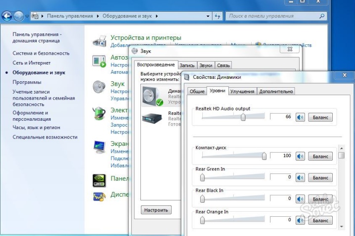
Task: Click the Настроить button
Action: tap(156, 210)
